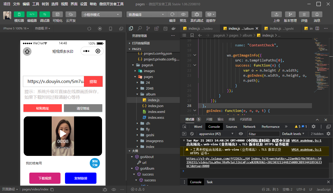Switch to the Network tab in debugger

249,126
